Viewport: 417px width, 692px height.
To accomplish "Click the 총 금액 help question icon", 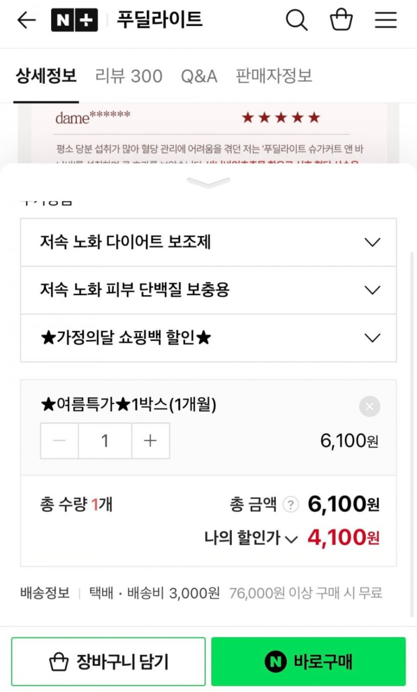I will pos(291,505).
